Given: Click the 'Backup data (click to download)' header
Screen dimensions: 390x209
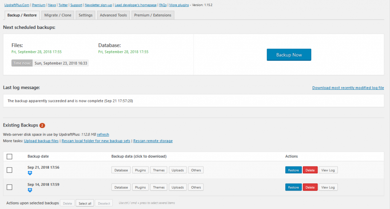Looking at the screenshot, I should coord(139,157).
